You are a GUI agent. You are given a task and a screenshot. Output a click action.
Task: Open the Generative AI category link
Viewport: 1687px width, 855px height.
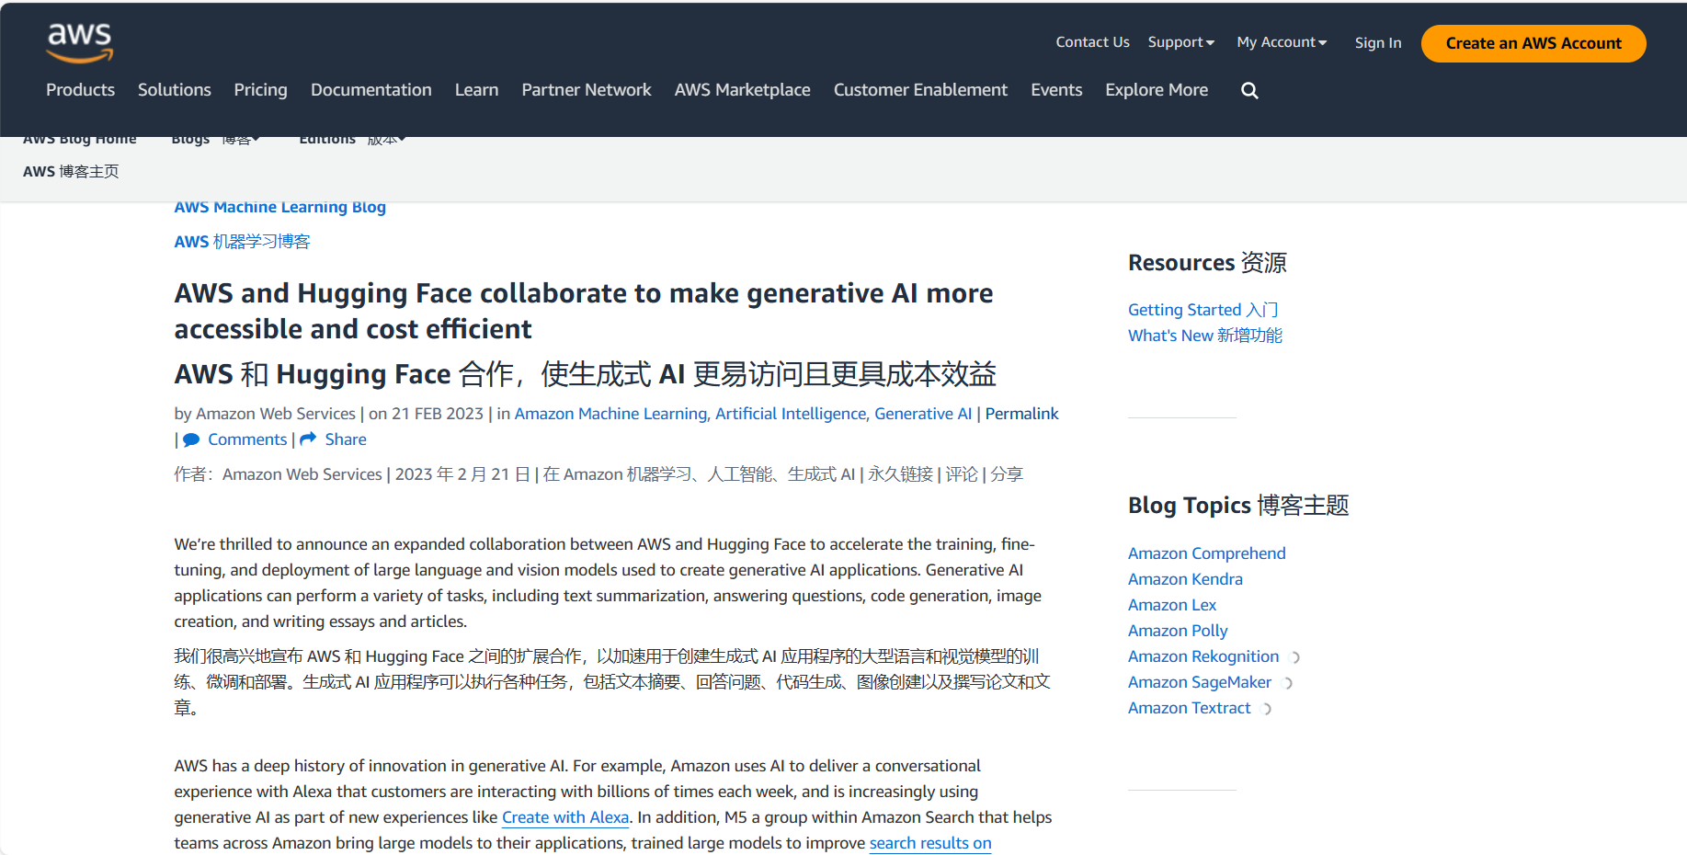click(923, 415)
